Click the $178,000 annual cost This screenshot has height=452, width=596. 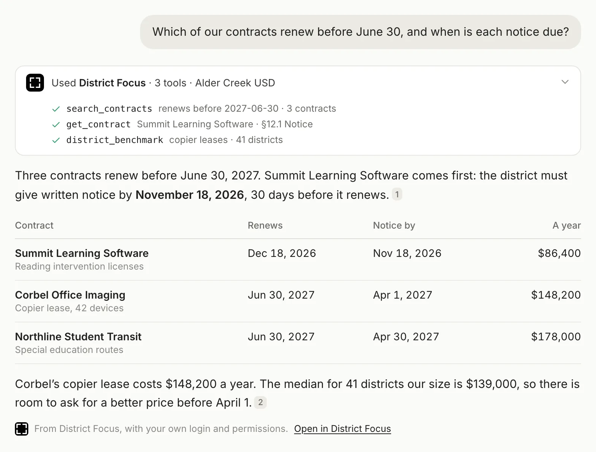556,337
